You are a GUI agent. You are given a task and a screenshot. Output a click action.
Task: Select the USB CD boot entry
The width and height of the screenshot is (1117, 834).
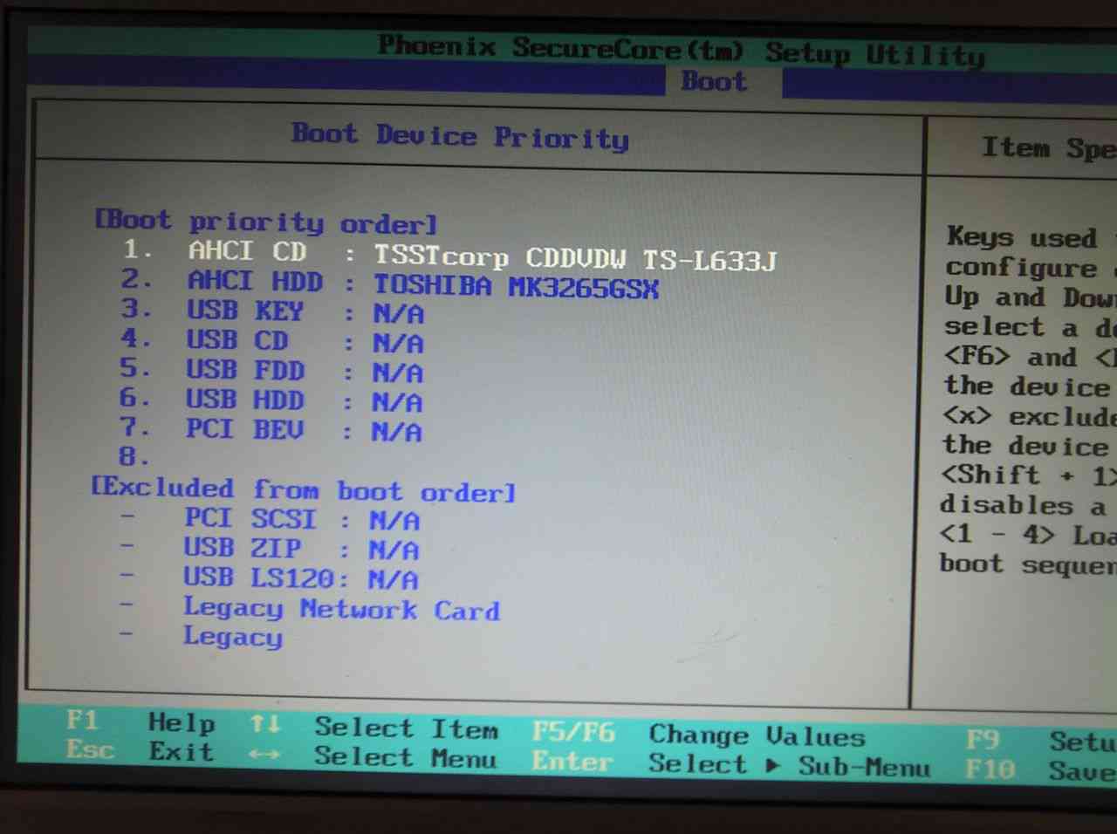click(271, 341)
